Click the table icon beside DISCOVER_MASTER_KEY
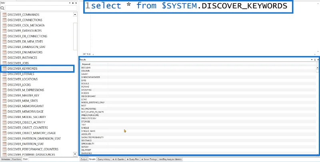This screenshot has height=162, width=320. click(4, 95)
